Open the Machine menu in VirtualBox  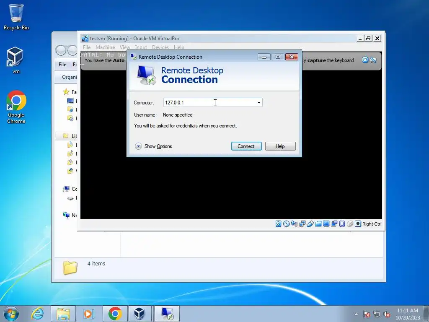point(105,47)
